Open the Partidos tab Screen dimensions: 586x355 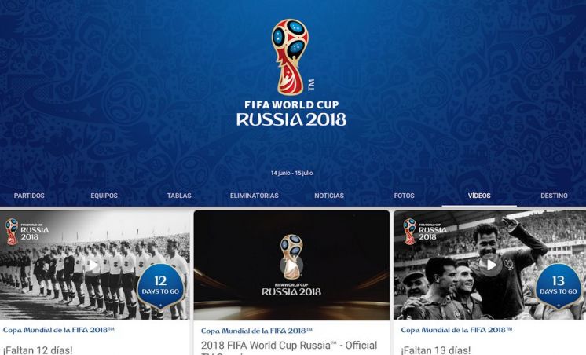pos(29,196)
